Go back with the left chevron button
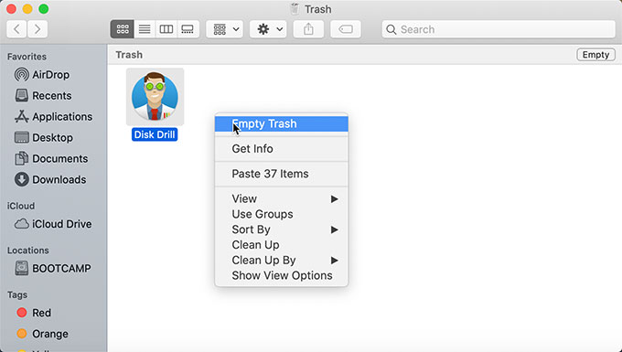Viewport: 622px width, 352px height. point(16,29)
